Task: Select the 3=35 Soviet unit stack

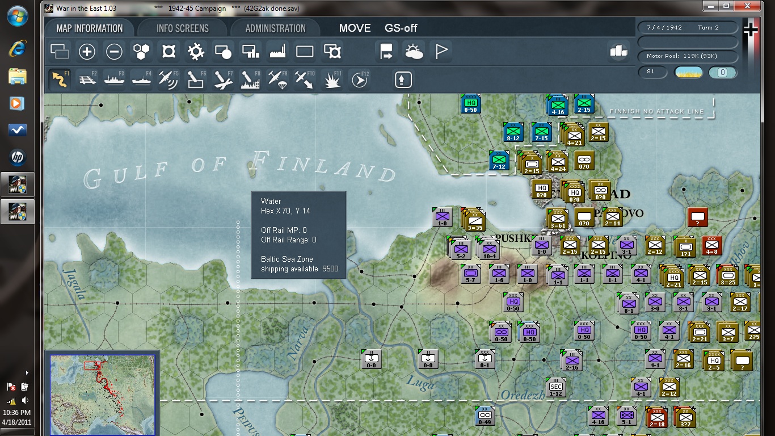Action: coord(474,220)
